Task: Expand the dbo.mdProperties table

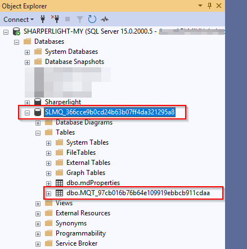Action: point(48,183)
